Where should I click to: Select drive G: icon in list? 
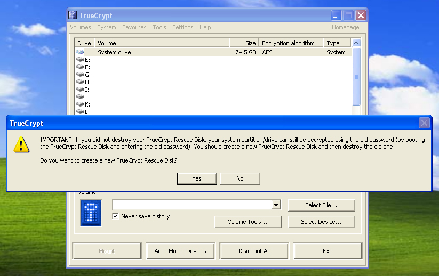[80, 75]
